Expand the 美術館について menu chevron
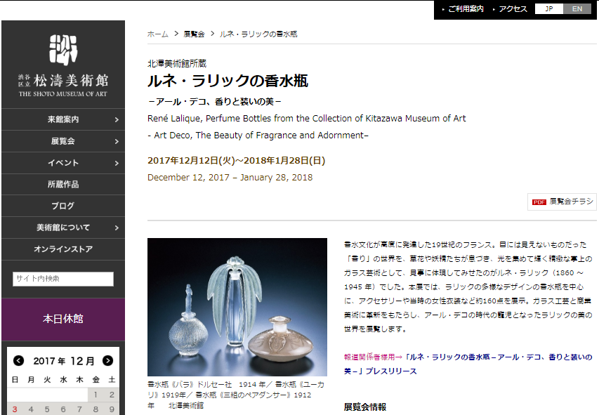599x415 pixels. 117,228
